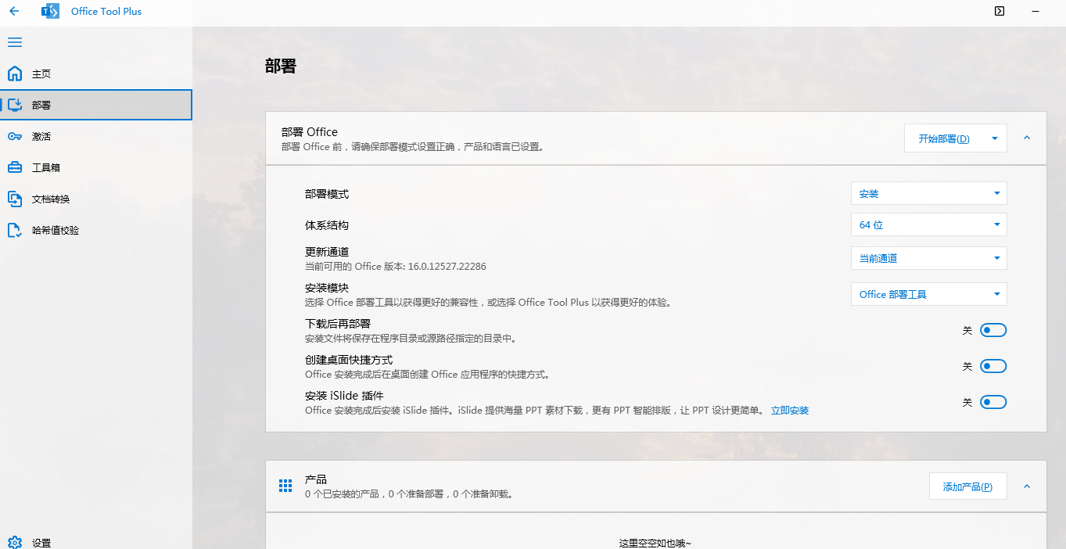Open the arrow next to 开始部署 button
1066x549 pixels.
click(x=994, y=138)
